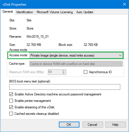Open Help for vDisk Properties
129x132 pixels.
[x=115, y=125]
